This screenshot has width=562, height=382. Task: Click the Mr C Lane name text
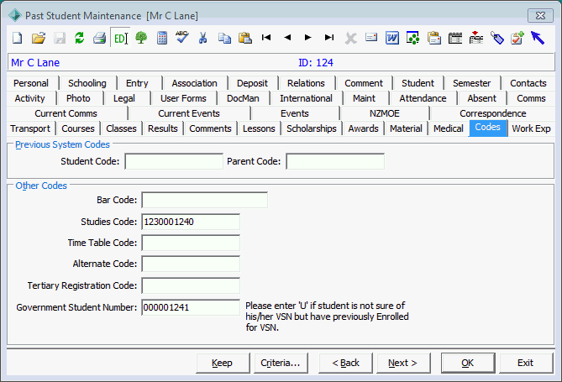(35, 63)
